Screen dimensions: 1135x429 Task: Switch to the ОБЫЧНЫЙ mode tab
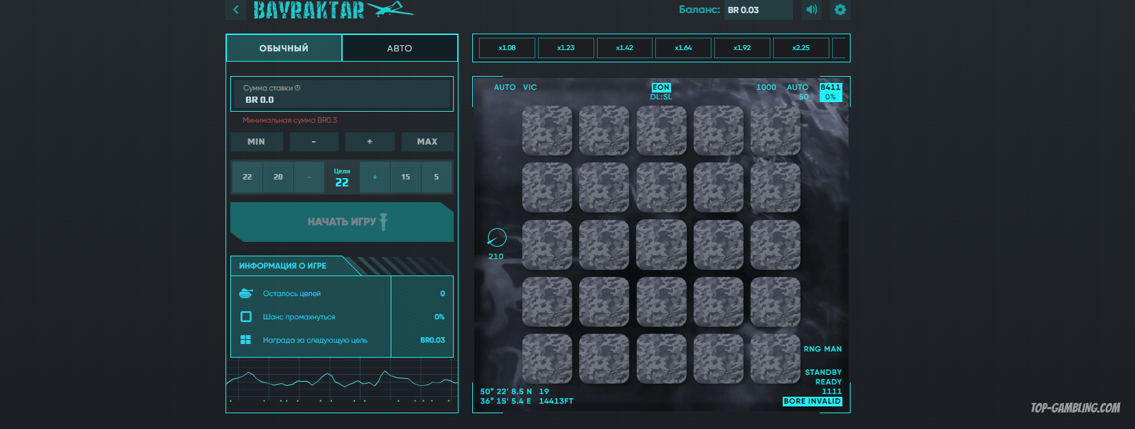[284, 48]
